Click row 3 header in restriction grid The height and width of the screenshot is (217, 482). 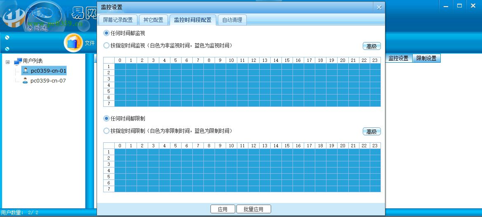tap(109, 164)
